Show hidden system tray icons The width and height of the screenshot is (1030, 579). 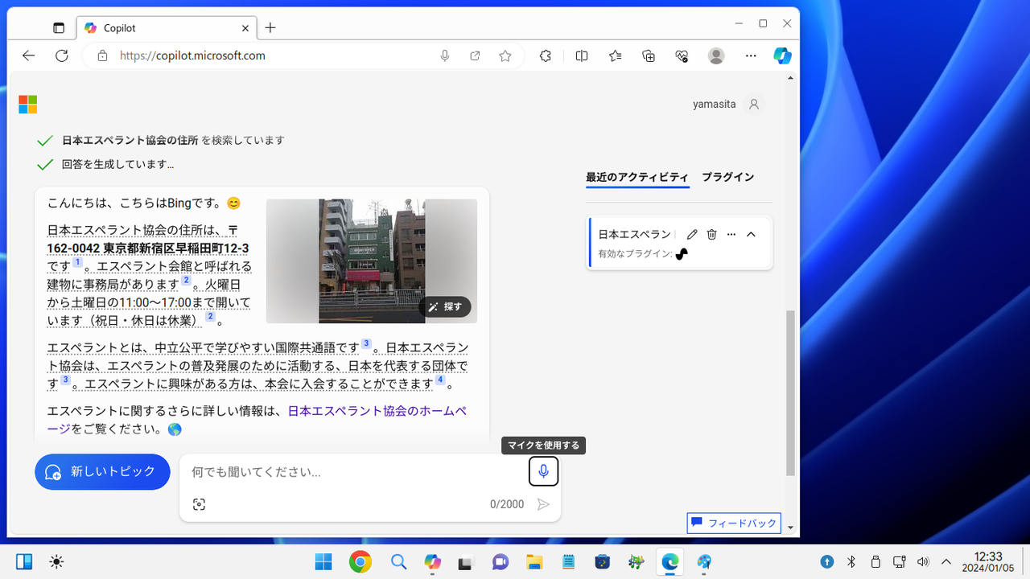946,562
